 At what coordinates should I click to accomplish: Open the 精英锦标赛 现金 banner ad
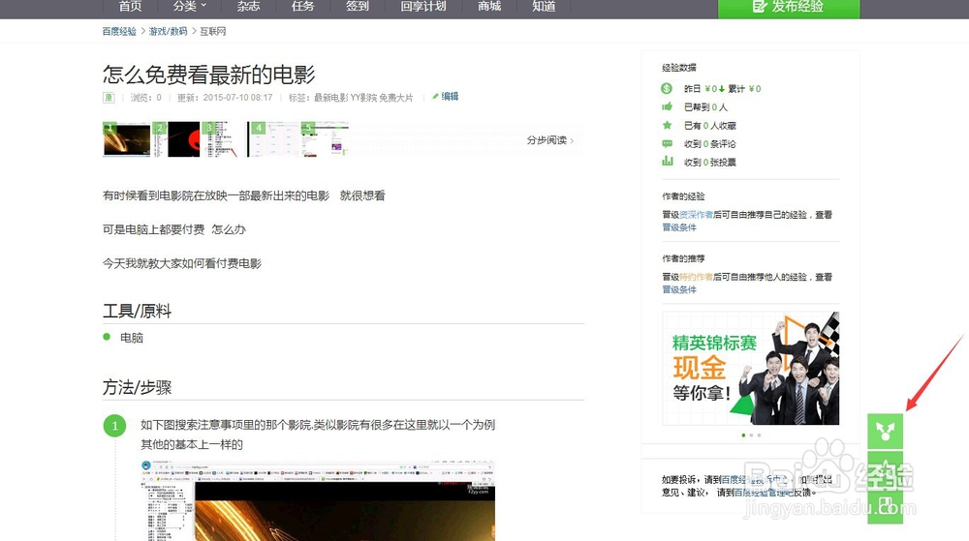click(x=751, y=369)
